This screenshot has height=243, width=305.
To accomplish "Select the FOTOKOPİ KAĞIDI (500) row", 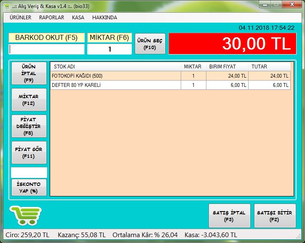I will coord(170,76).
